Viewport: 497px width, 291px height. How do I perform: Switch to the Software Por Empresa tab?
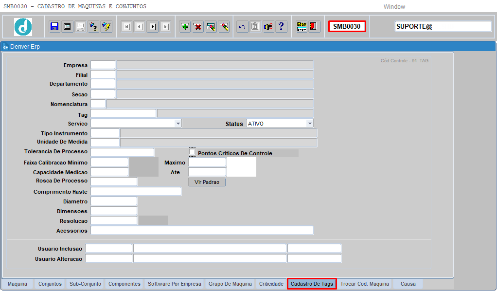[174, 284]
